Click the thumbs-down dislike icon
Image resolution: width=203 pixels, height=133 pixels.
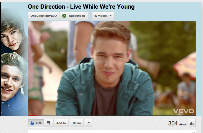pos(48,123)
